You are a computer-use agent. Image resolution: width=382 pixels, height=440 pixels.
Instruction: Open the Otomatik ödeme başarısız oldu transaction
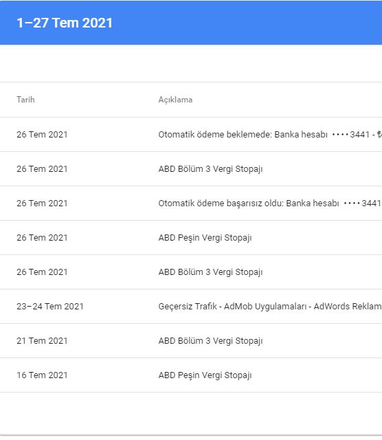191,203
